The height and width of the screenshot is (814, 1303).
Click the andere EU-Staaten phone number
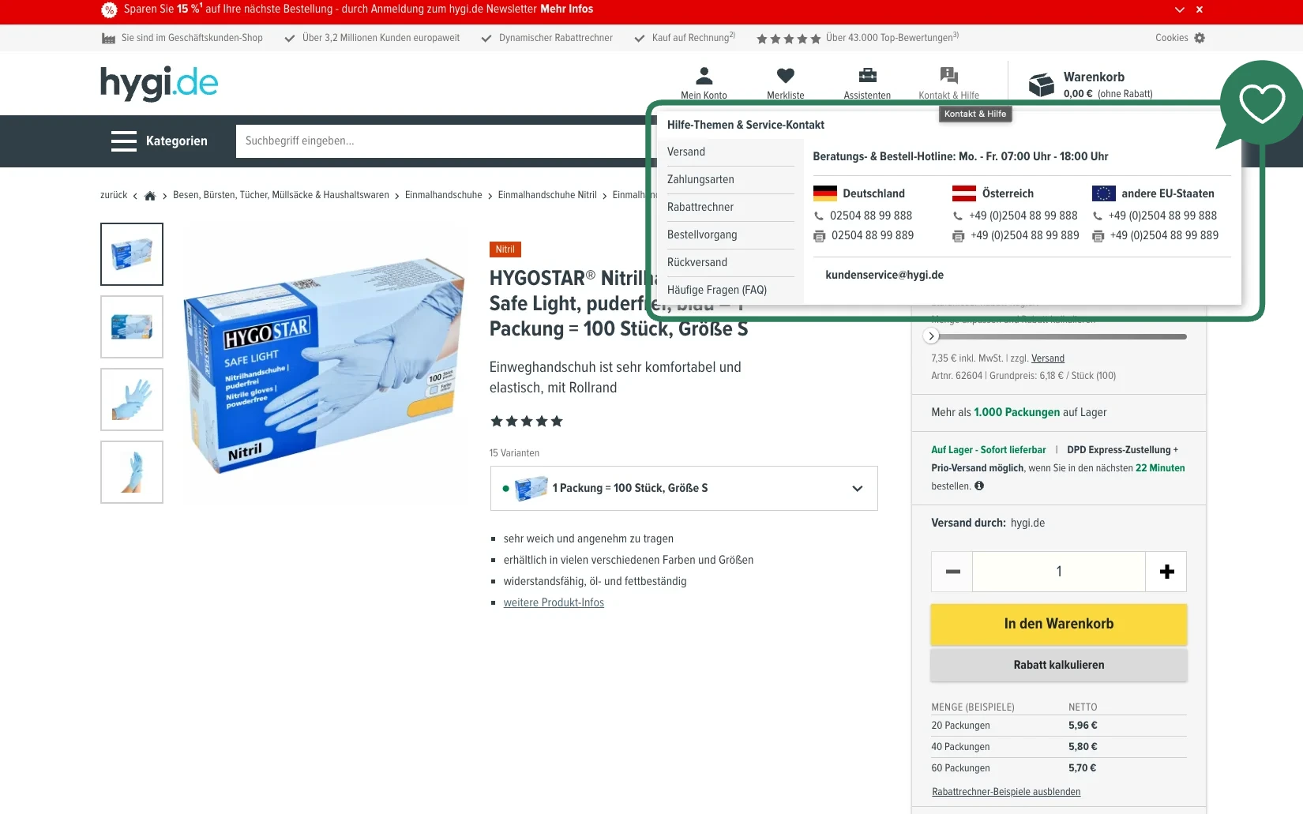tap(1162, 216)
